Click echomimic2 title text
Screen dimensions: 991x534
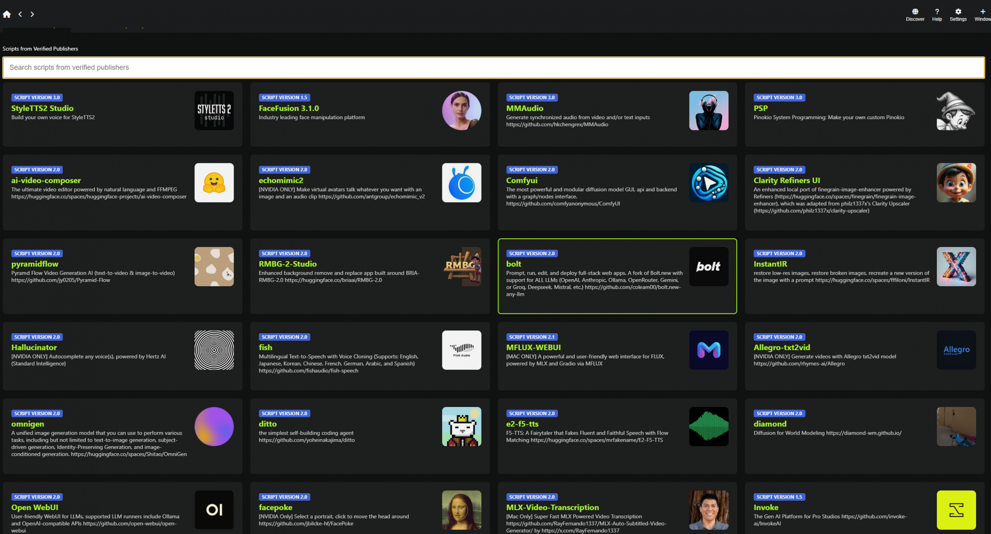click(x=280, y=180)
